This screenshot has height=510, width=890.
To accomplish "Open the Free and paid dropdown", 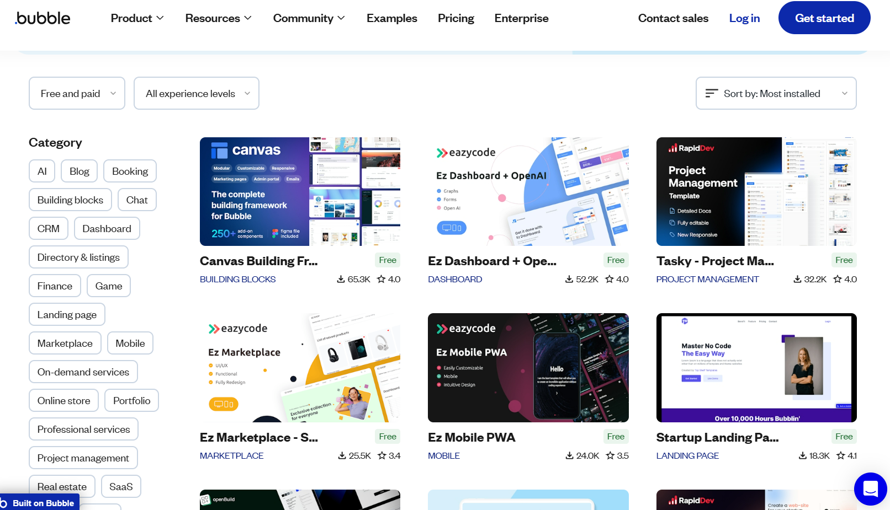I will click(77, 93).
